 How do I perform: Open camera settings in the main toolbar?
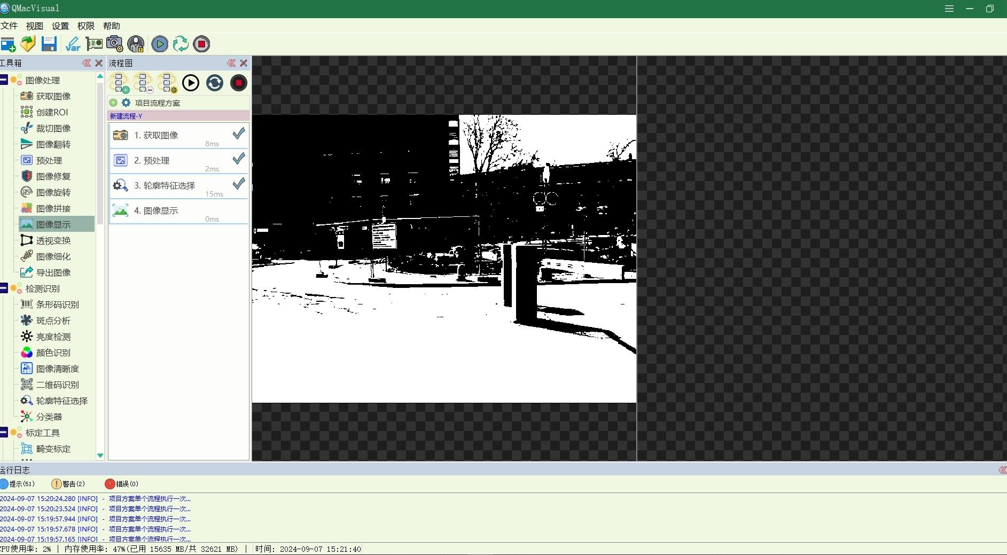pos(114,44)
